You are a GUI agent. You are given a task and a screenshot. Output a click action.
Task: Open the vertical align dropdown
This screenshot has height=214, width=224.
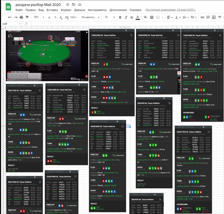[x=178, y=17]
